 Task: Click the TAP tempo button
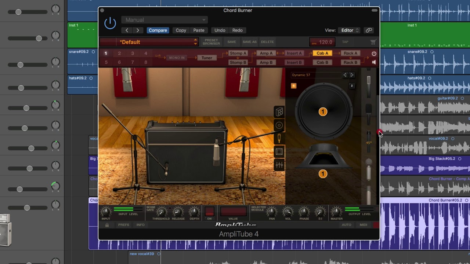tap(345, 42)
